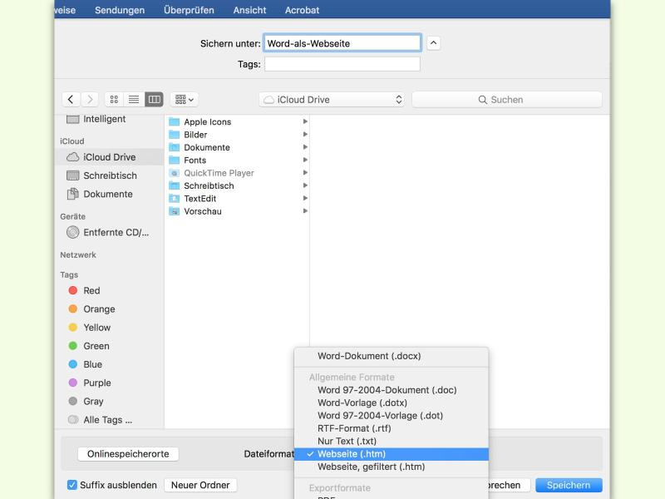
Task: Open the iCloud Drive location dropdown
Action: (332, 100)
